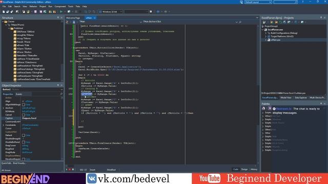
Task: Pin the Palette panel
Action: point(321,104)
